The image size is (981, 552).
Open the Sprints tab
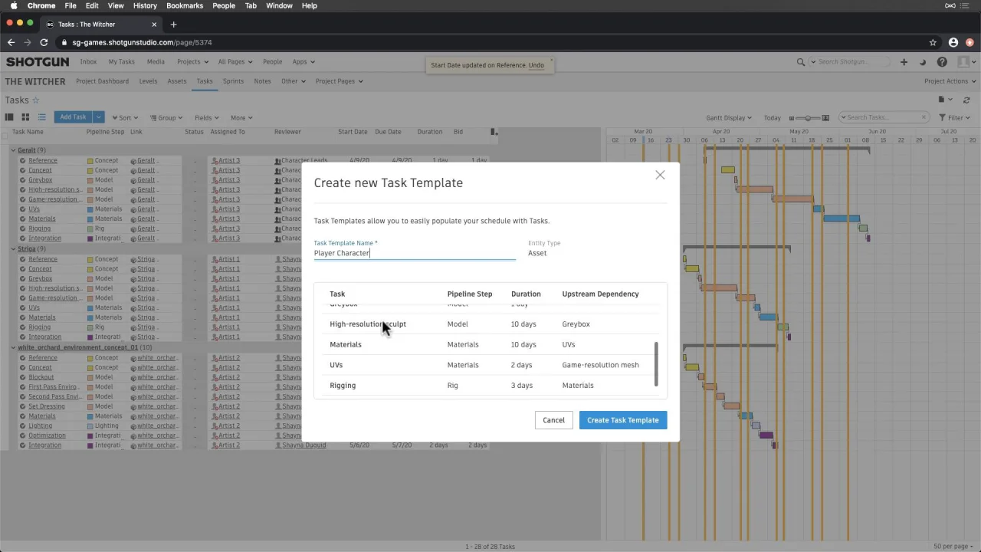(x=233, y=81)
